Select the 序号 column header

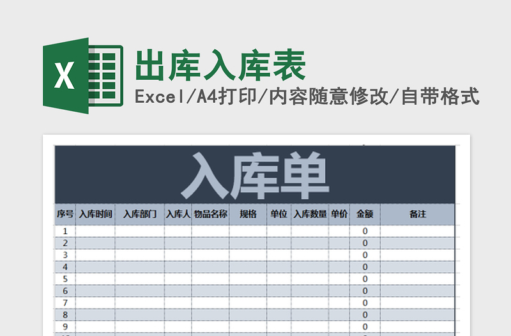coord(65,214)
